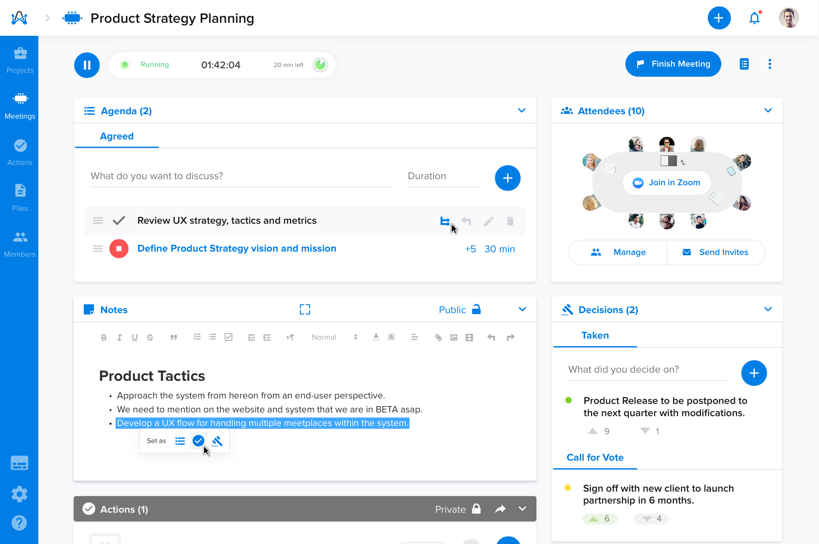Image resolution: width=819 pixels, height=544 pixels.
Task: Collapse the Attendees panel
Action: [x=768, y=111]
